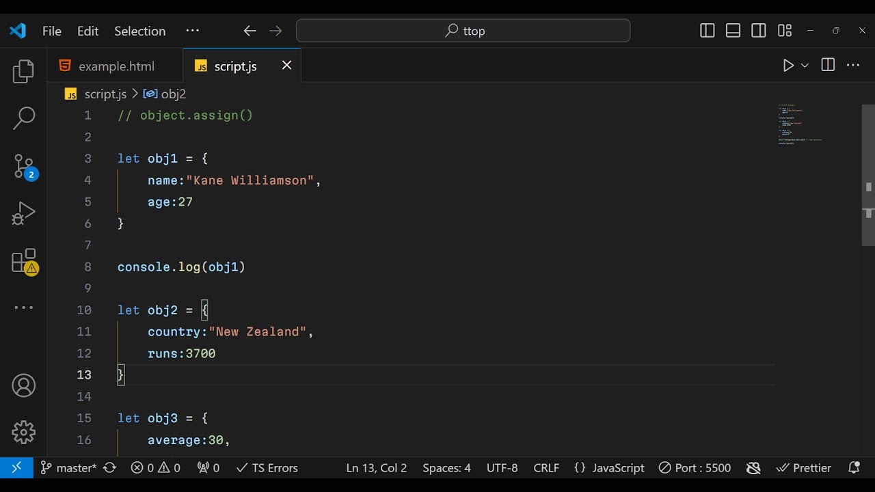Viewport: 875px width, 492px height.
Task: Click Prettier formatter status item
Action: (804, 468)
